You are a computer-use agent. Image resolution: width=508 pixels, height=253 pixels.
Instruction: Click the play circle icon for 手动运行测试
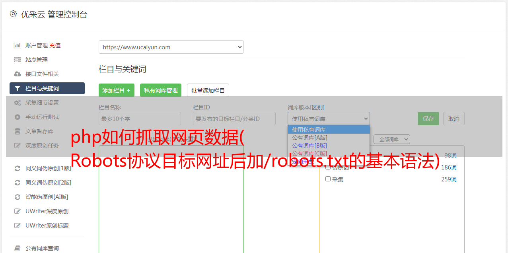(x=18, y=117)
